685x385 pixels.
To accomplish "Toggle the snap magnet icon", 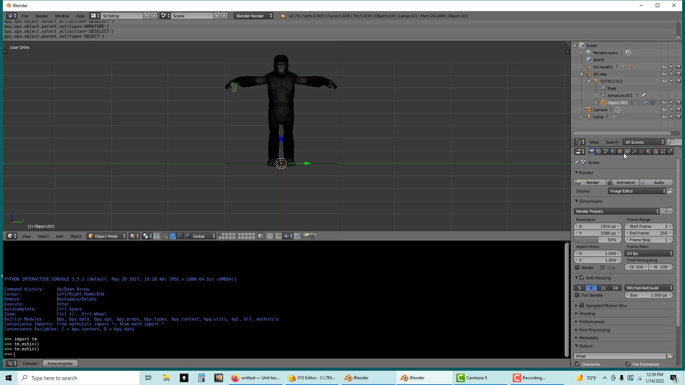I will (x=278, y=236).
